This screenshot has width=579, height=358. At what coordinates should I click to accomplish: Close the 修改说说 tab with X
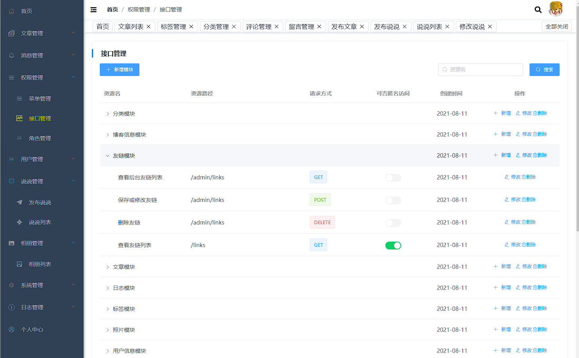click(x=490, y=27)
